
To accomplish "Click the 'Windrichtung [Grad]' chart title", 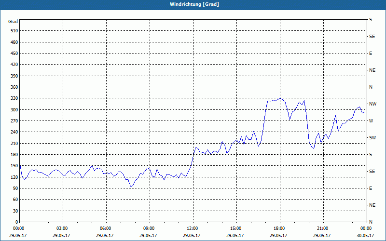I will coord(194,4).
